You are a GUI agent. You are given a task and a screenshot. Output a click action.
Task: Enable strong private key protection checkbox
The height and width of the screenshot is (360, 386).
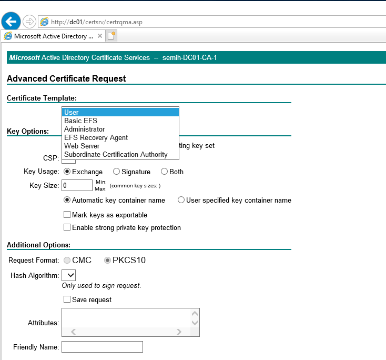[x=67, y=227]
